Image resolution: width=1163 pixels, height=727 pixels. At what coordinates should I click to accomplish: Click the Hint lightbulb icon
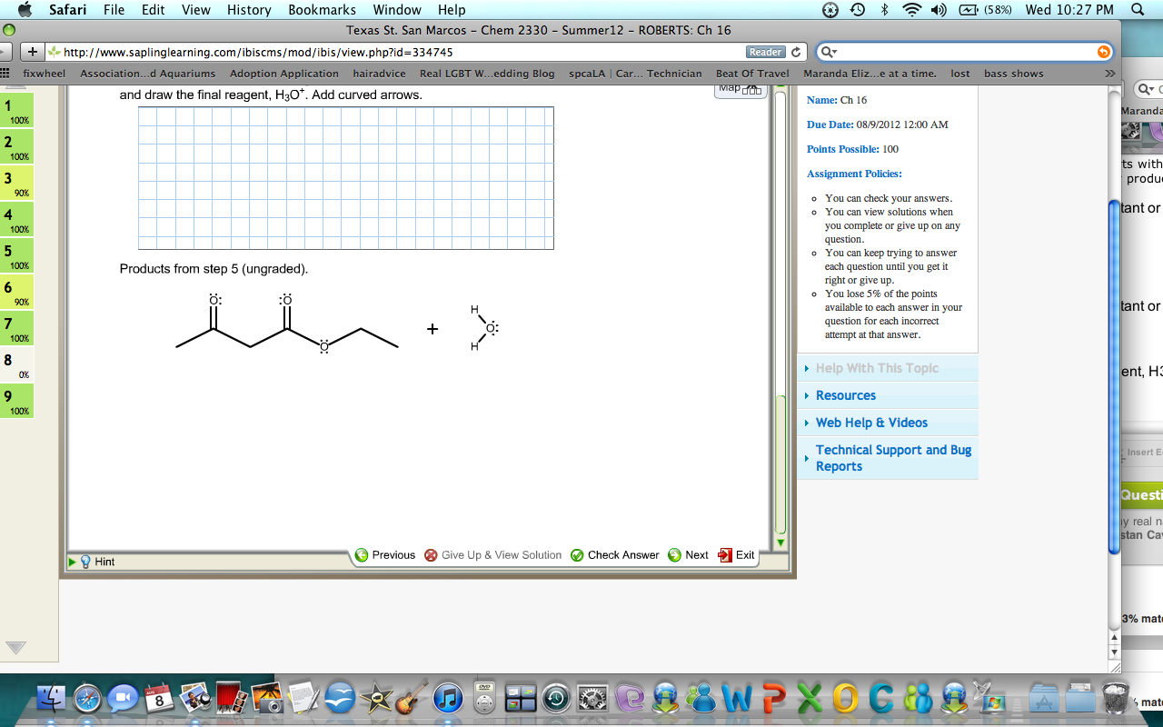(x=87, y=562)
